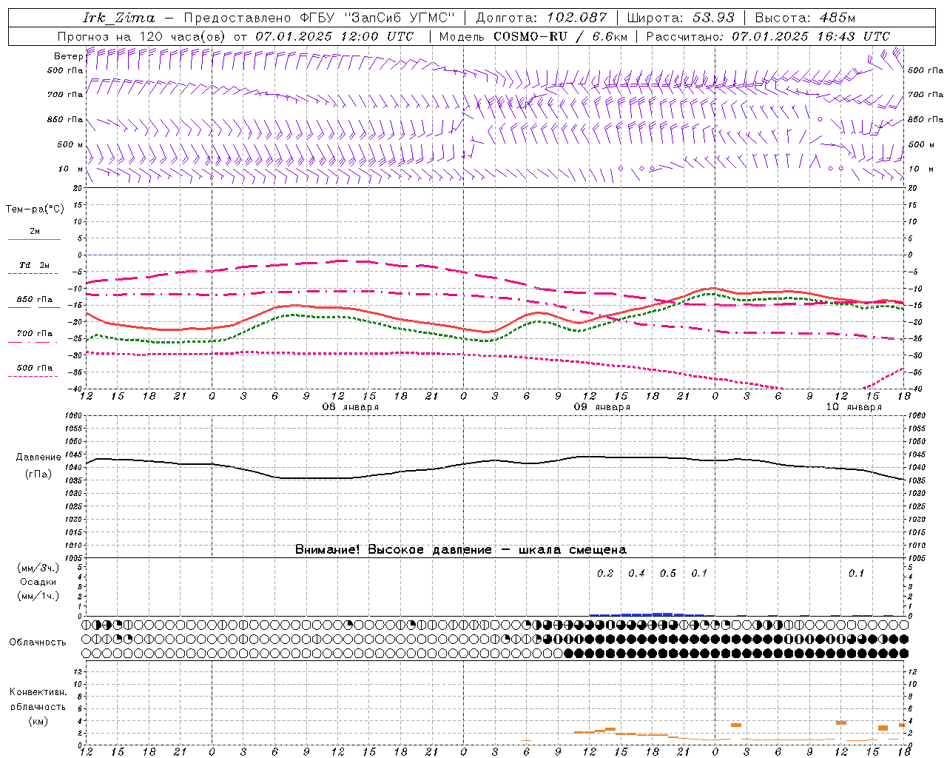This screenshot has height=758, width=947.
Task: Select calculation time 07.01.2025 16:43 UTC
Action: coord(811,36)
